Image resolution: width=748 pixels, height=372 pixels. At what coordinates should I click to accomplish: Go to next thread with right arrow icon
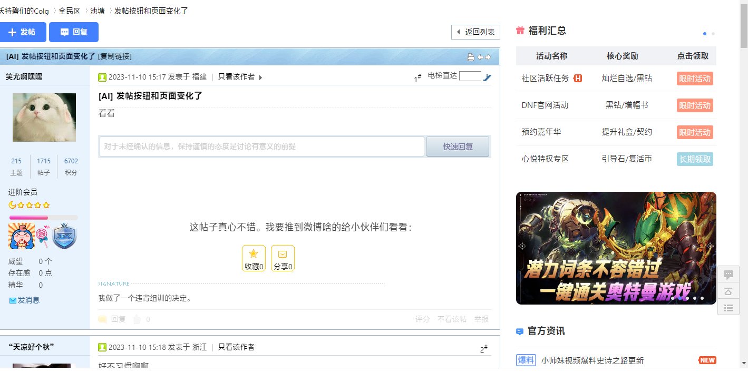point(488,57)
